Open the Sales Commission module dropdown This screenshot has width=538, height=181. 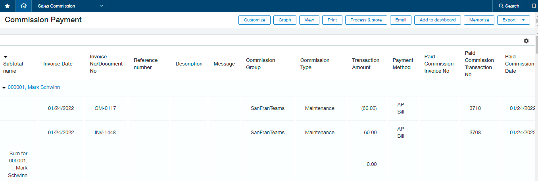pyautogui.click(x=71, y=6)
